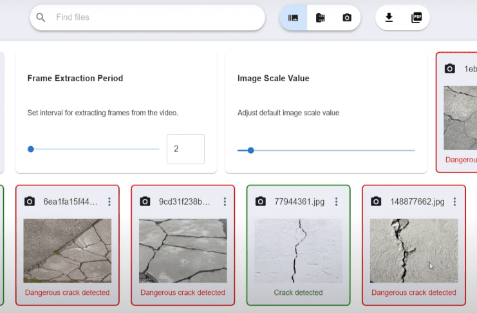Switch to the camera capture view
Image resolution: width=477 pixels, height=313 pixels.
coord(347,18)
